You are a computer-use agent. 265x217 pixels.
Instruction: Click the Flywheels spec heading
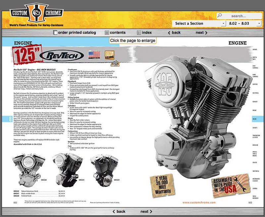pos(72,81)
